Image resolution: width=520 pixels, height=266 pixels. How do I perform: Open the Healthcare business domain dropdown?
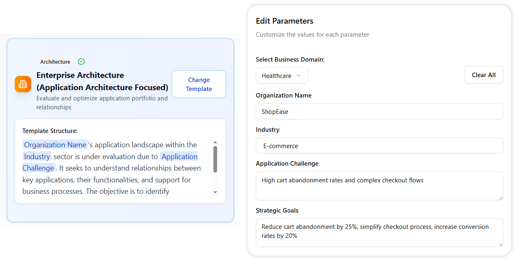(x=281, y=75)
